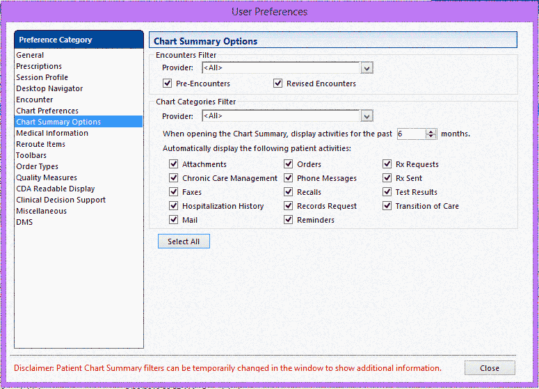
Task: Click the Select All button
Action: click(184, 241)
